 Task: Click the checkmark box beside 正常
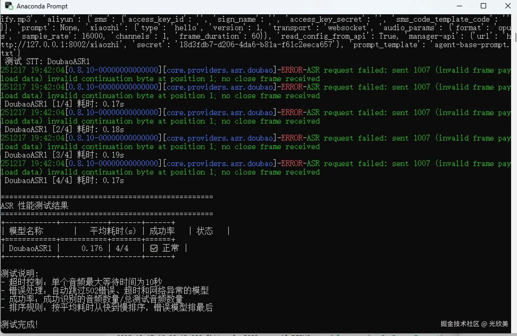tap(154, 248)
